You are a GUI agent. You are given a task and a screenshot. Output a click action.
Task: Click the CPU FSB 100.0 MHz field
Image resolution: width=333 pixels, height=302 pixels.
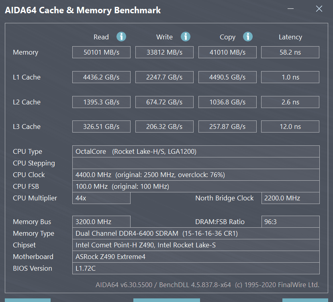[196, 186]
